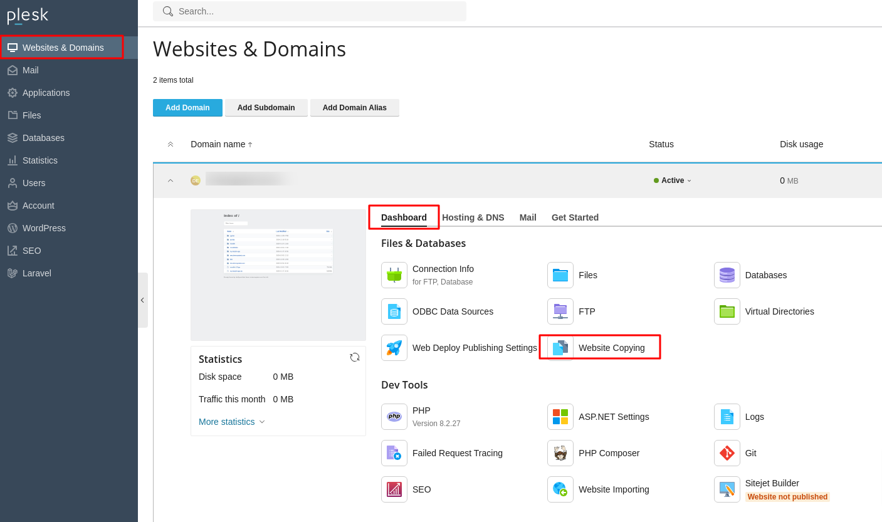Click the Website Importing link text
This screenshot has height=522, width=882.
point(614,489)
